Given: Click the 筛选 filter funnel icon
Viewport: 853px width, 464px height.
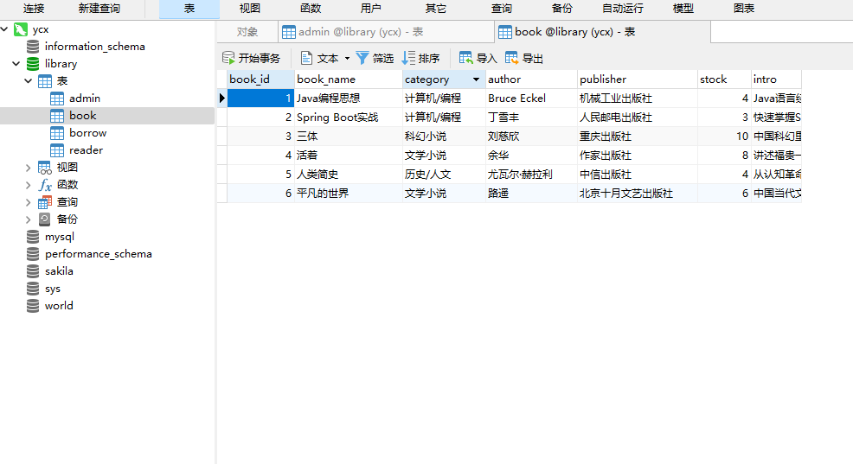Looking at the screenshot, I should pyautogui.click(x=362, y=58).
